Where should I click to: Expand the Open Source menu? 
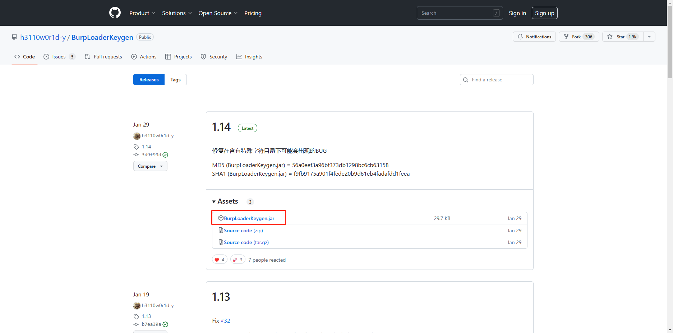tap(218, 13)
